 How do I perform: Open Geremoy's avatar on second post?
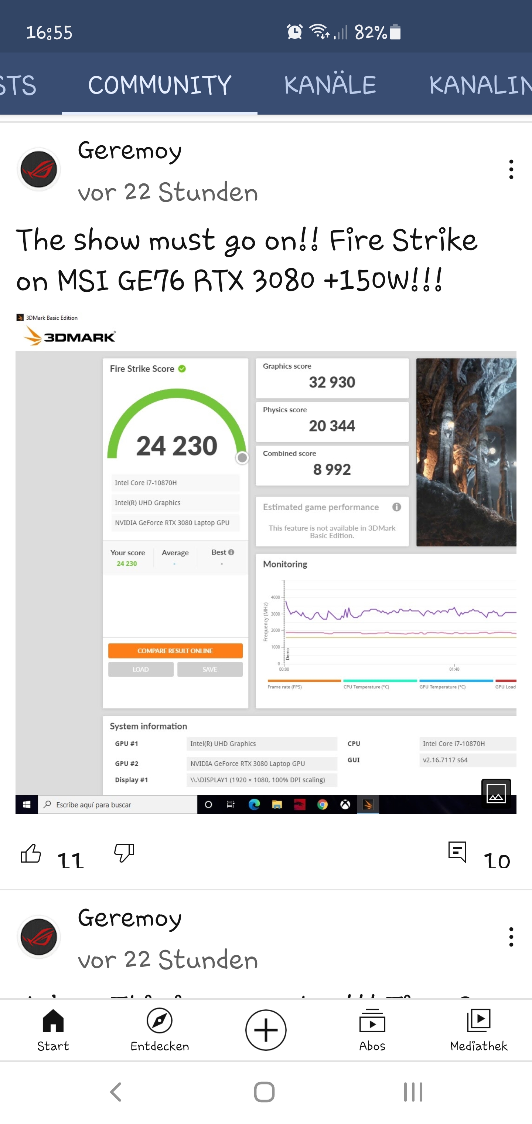coord(39,937)
